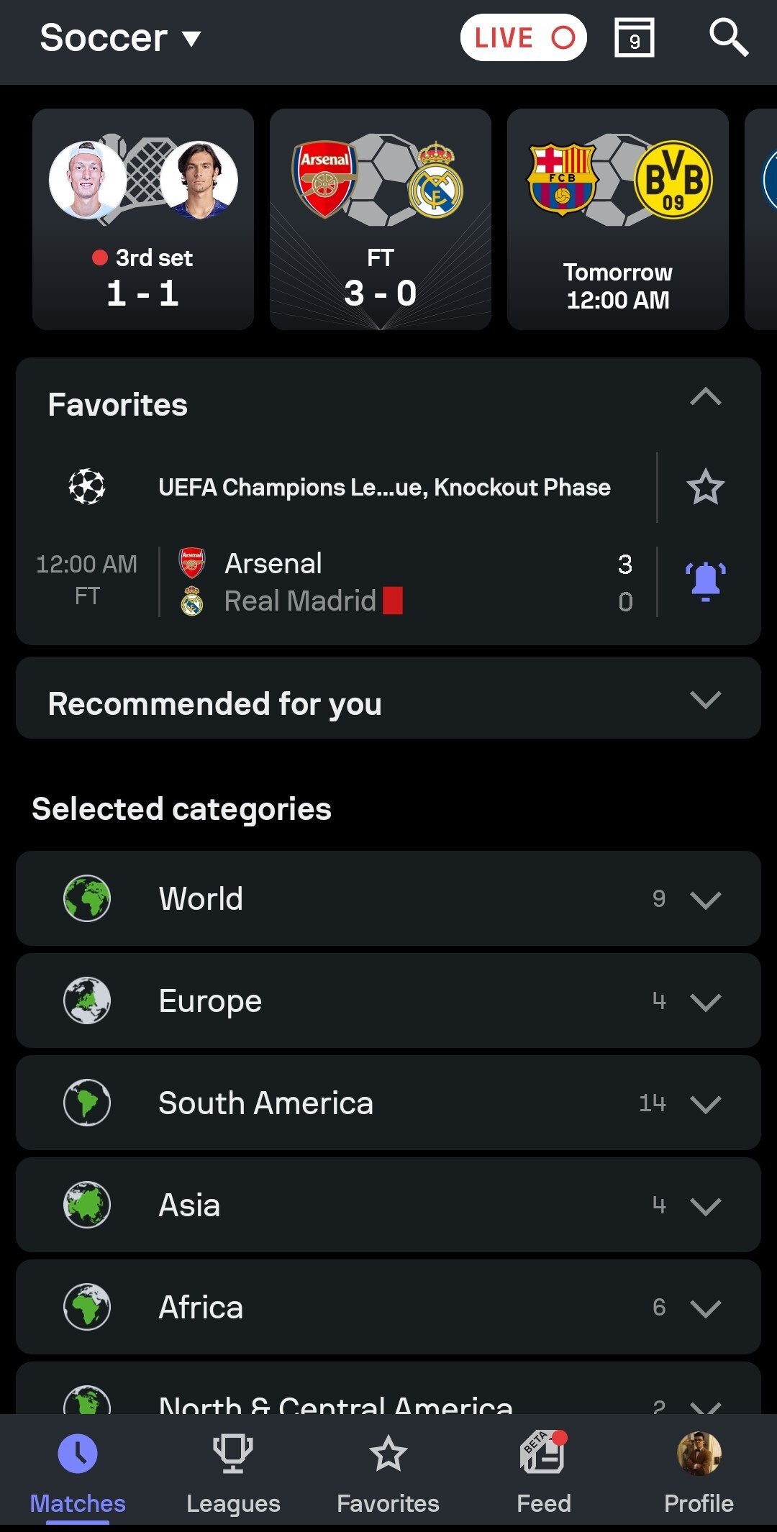Open the search magnifier icon
Image resolution: width=777 pixels, height=1532 pixels.
tap(729, 37)
